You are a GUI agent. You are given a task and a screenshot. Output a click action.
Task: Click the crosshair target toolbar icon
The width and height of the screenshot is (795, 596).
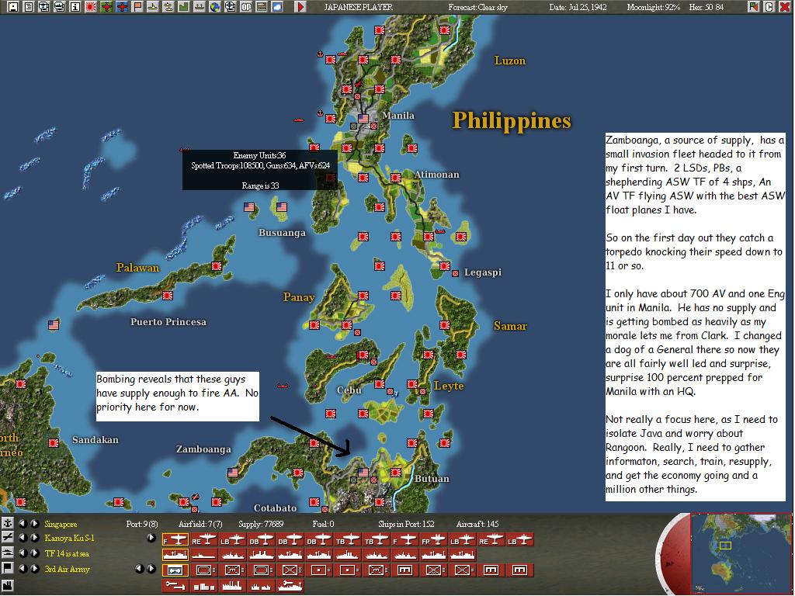pyautogui.click(x=230, y=6)
